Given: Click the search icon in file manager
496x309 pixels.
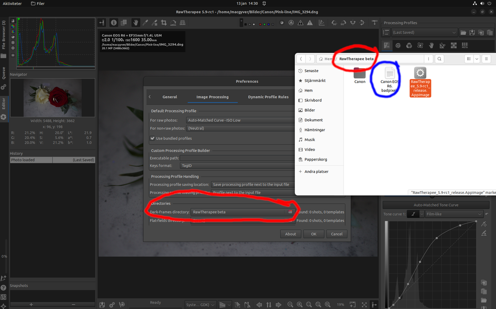Looking at the screenshot, I should tap(439, 59).
